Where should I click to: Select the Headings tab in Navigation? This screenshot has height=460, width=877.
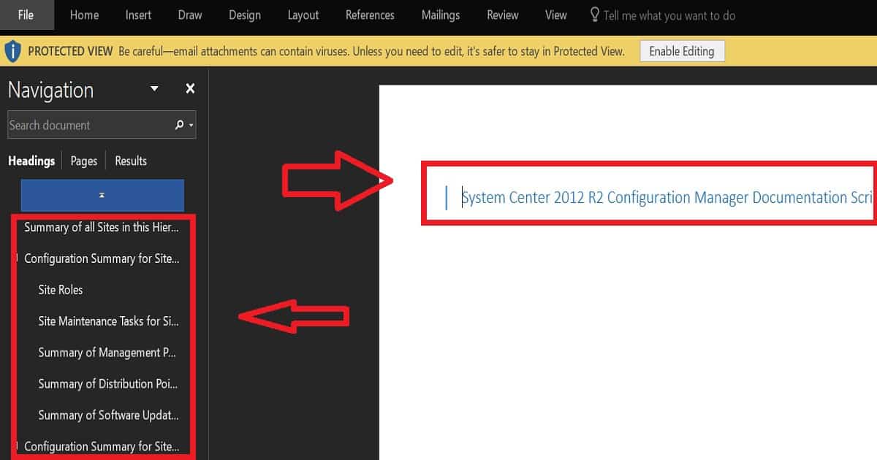tap(31, 161)
